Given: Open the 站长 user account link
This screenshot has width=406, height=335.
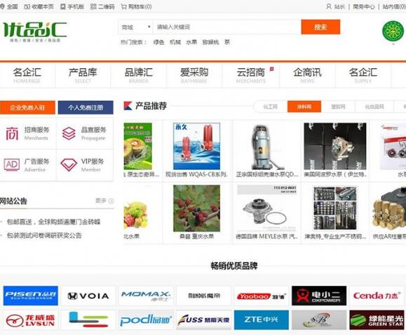Looking at the screenshot, I should [x=336, y=6].
